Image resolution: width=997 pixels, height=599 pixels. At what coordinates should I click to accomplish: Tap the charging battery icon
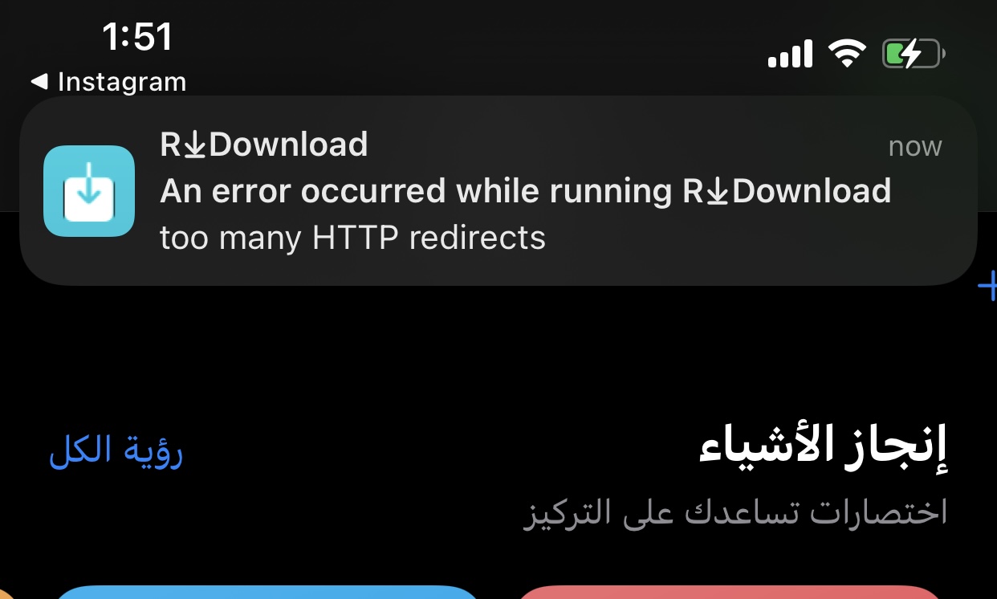coord(914,55)
